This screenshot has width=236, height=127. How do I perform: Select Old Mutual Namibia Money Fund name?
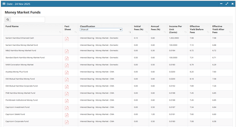pos(20,79)
